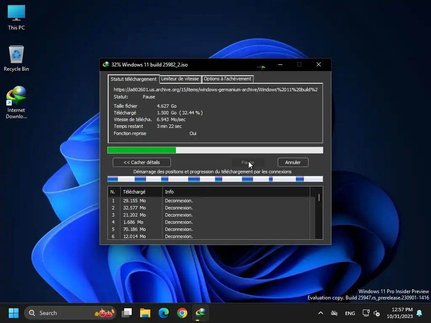This screenshot has width=431, height=323.
Task: Click the Internet Download Manager taskbar icon
Action: click(200, 313)
